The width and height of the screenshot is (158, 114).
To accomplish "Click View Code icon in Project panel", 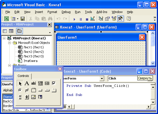I will (5, 31).
